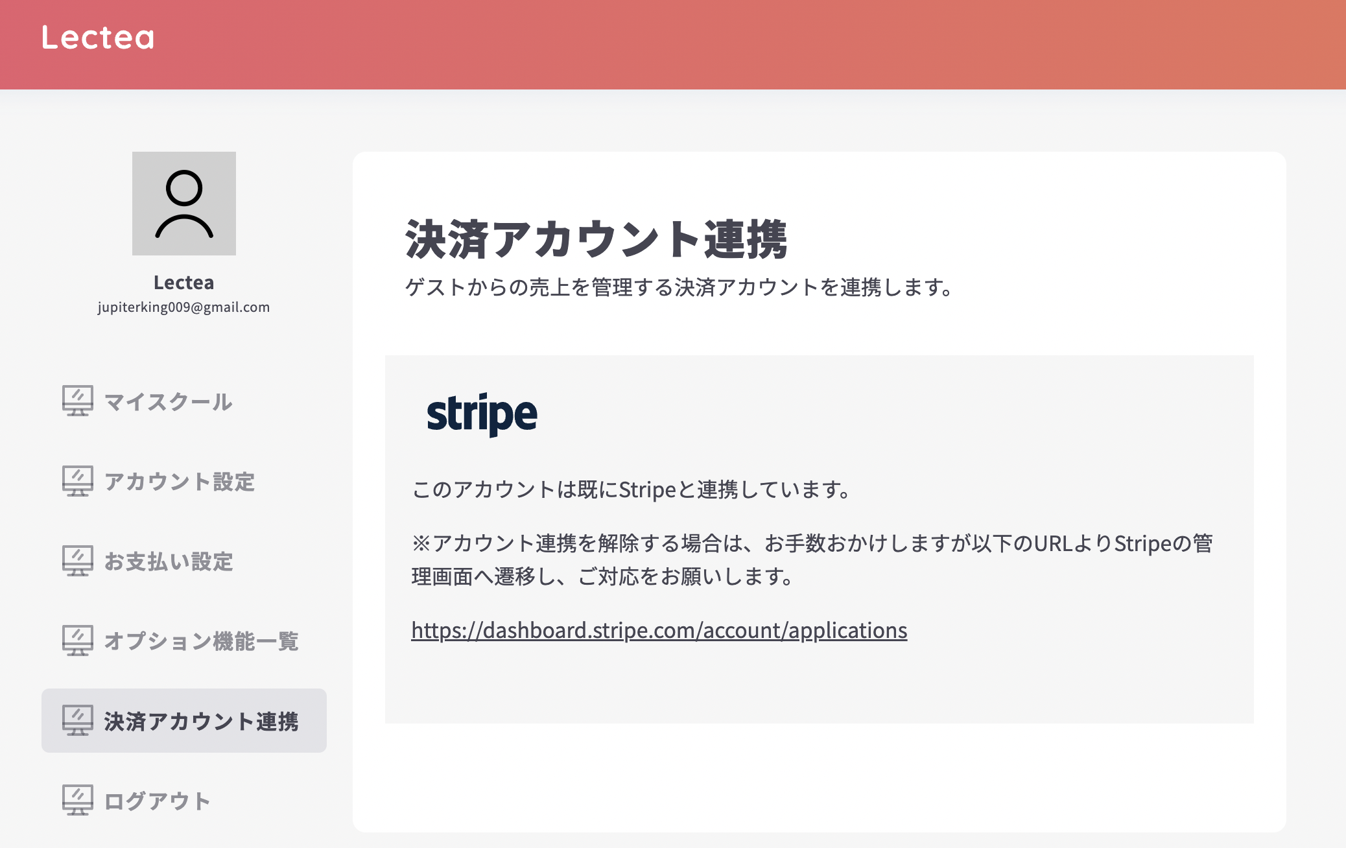Screen dimensions: 1346x848
Task: Open the dashboard.stripe.com applications link
Action: coord(659,630)
